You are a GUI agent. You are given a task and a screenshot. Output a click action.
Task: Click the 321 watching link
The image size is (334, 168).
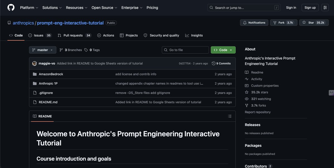(x=258, y=99)
